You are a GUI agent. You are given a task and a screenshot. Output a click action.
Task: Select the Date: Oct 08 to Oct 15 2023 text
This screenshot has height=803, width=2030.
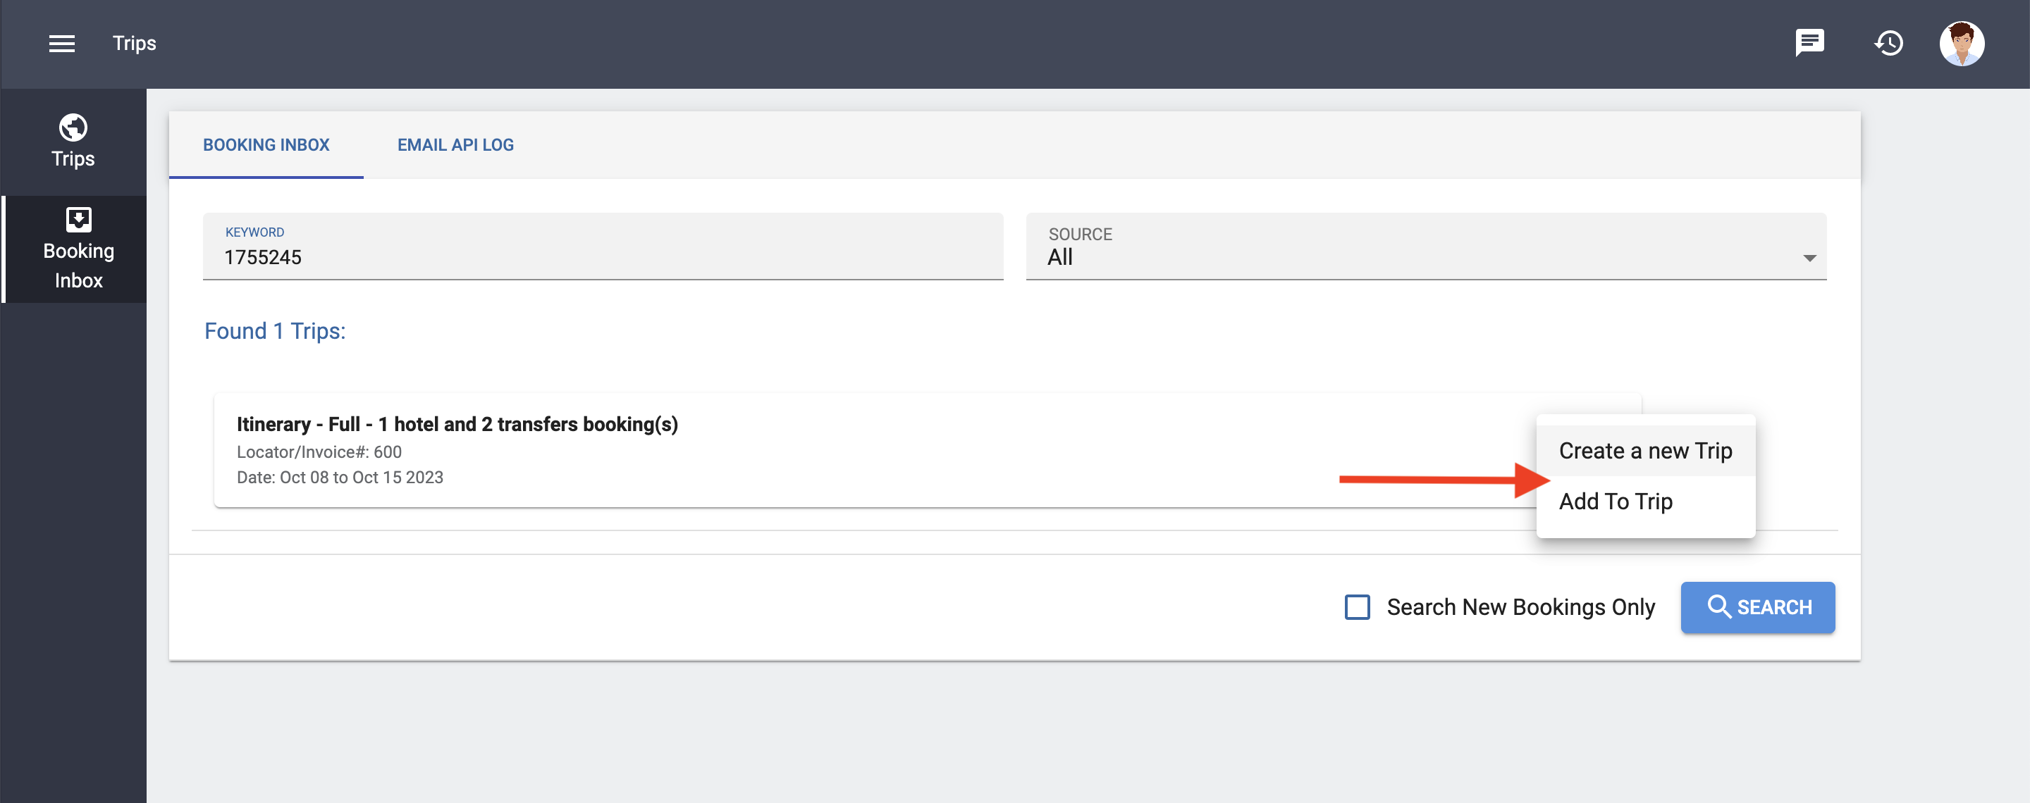pyautogui.click(x=340, y=477)
